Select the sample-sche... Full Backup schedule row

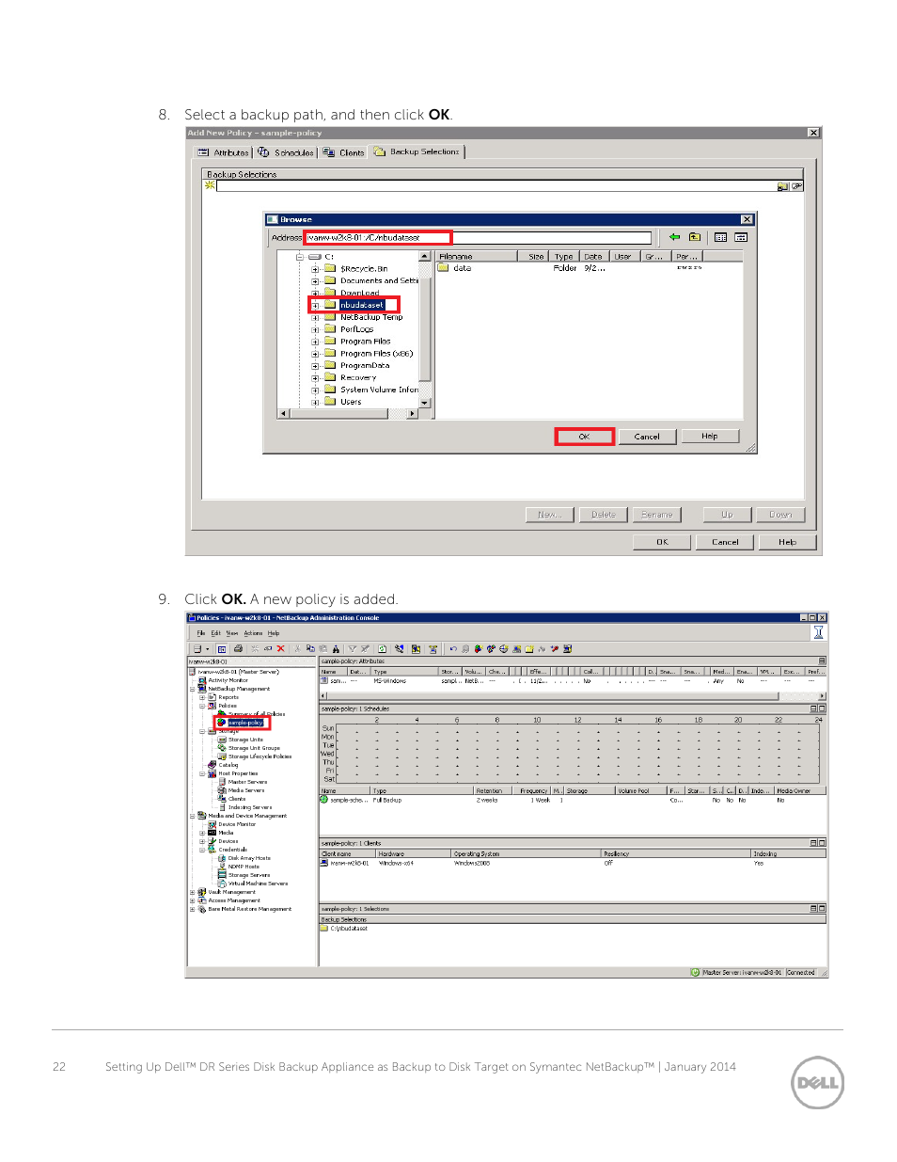(573, 800)
